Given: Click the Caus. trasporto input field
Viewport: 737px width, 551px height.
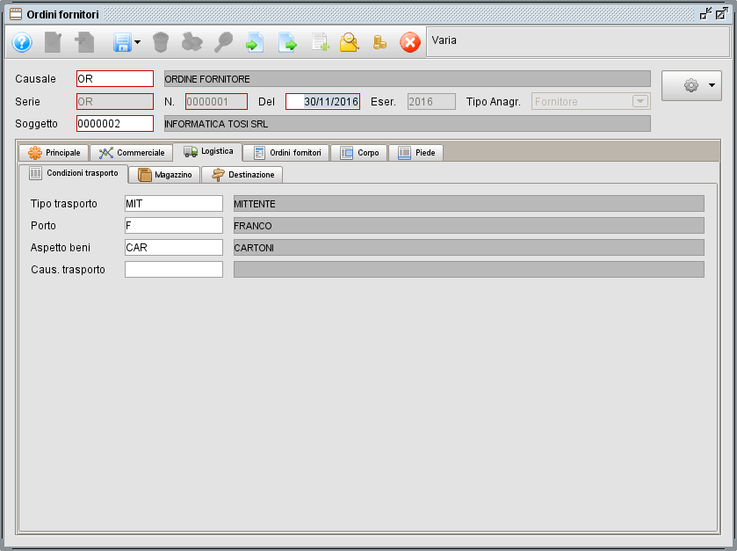Looking at the screenshot, I should (x=174, y=269).
